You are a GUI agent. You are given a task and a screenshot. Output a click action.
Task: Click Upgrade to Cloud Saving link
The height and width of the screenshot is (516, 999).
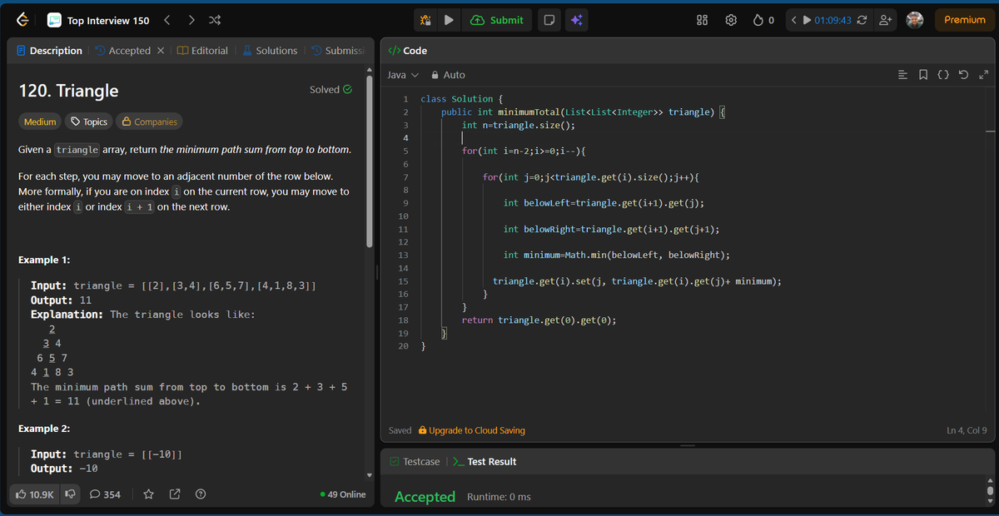click(471, 430)
